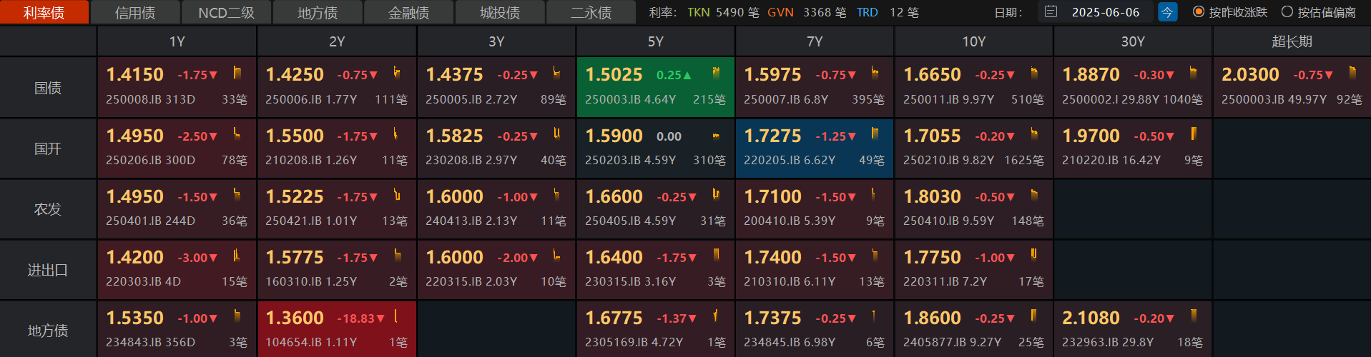Click the blue 今 today button
Image resolution: width=1371 pixels, height=357 pixels.
coord(1167,12)
